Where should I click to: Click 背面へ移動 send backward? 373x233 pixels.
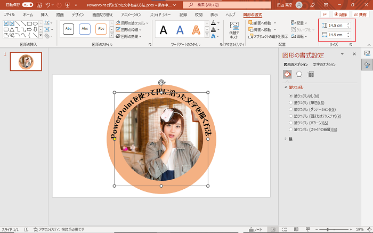pyautogui.click(x=260, y=29)
